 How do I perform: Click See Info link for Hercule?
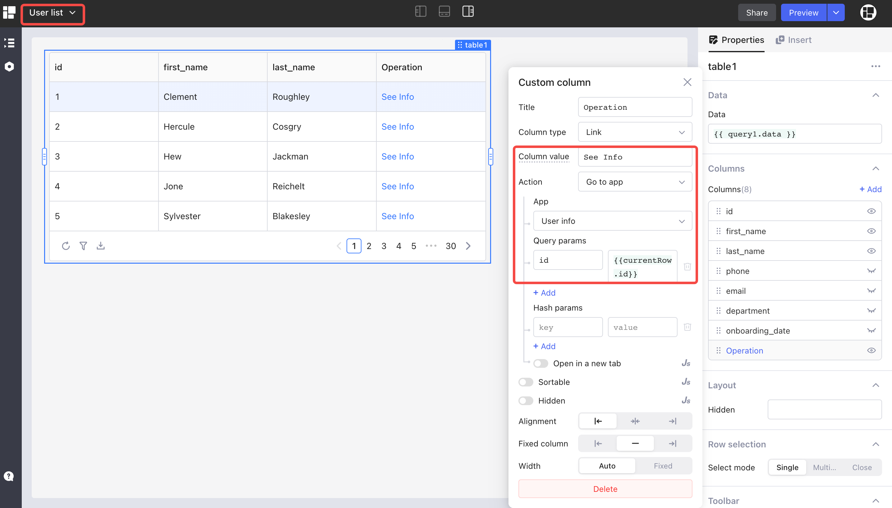pyautogui.click(x=398, y=127)
